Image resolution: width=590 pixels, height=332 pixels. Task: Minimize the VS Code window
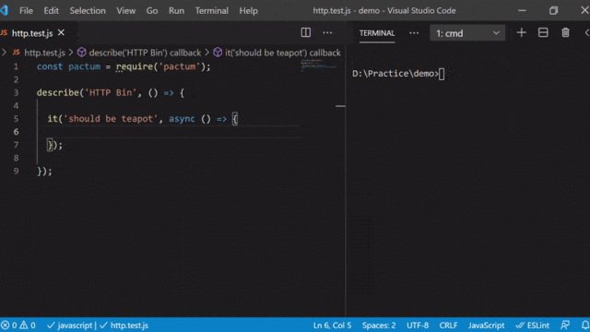tap(522, 10)
